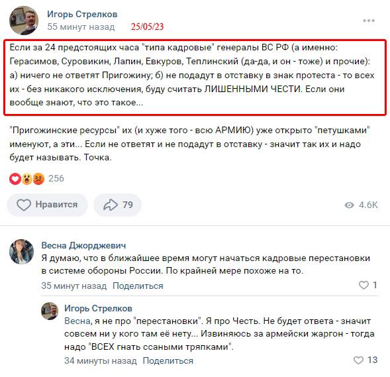Open post author name Игорь Стрелков
Image resolution: width=390 pixels, height=377 pixels.
(x=82, y=14)
